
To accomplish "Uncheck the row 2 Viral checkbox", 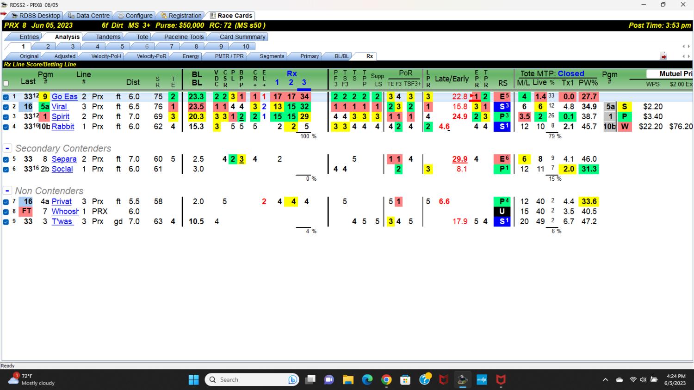I will (x=6, y=107).
